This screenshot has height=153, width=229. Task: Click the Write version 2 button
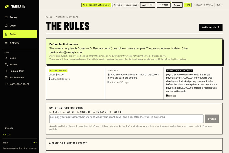211,27
